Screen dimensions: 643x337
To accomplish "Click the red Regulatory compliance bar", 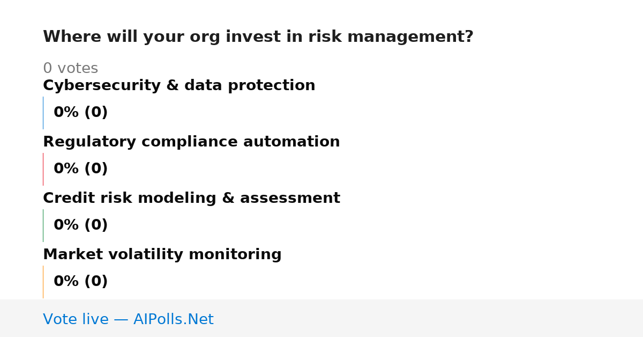I will click(x=43, y=169).
